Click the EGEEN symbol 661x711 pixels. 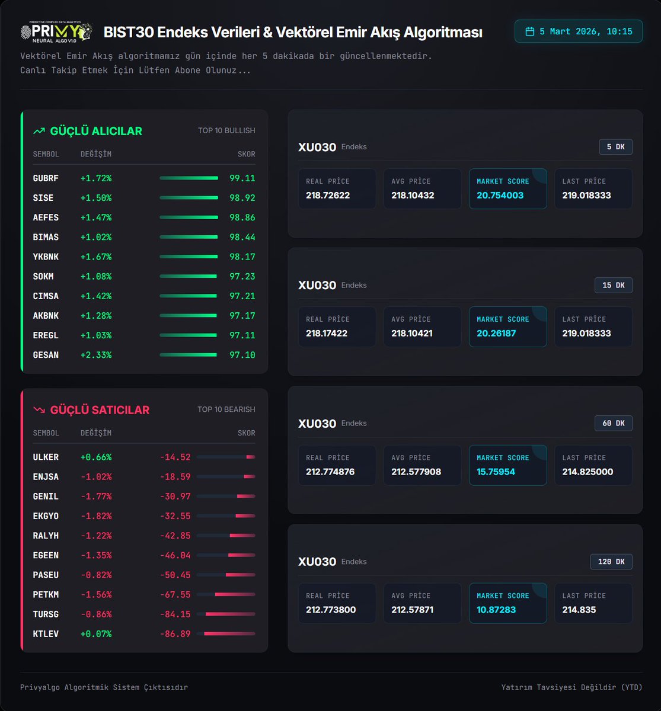point(46,555)
